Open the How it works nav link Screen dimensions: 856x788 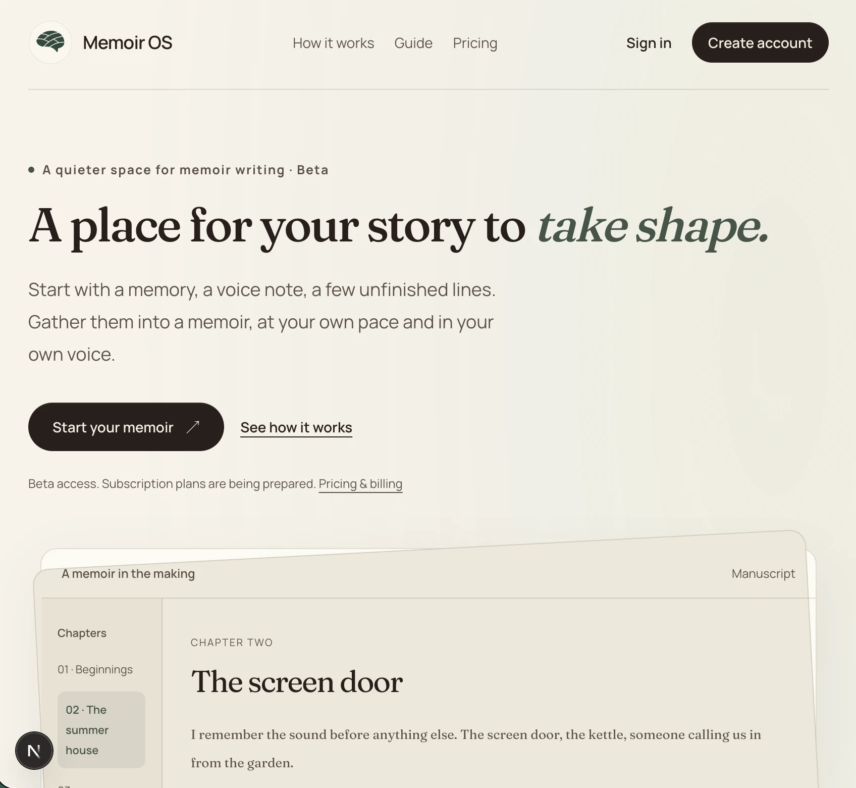tap(333, 43)
